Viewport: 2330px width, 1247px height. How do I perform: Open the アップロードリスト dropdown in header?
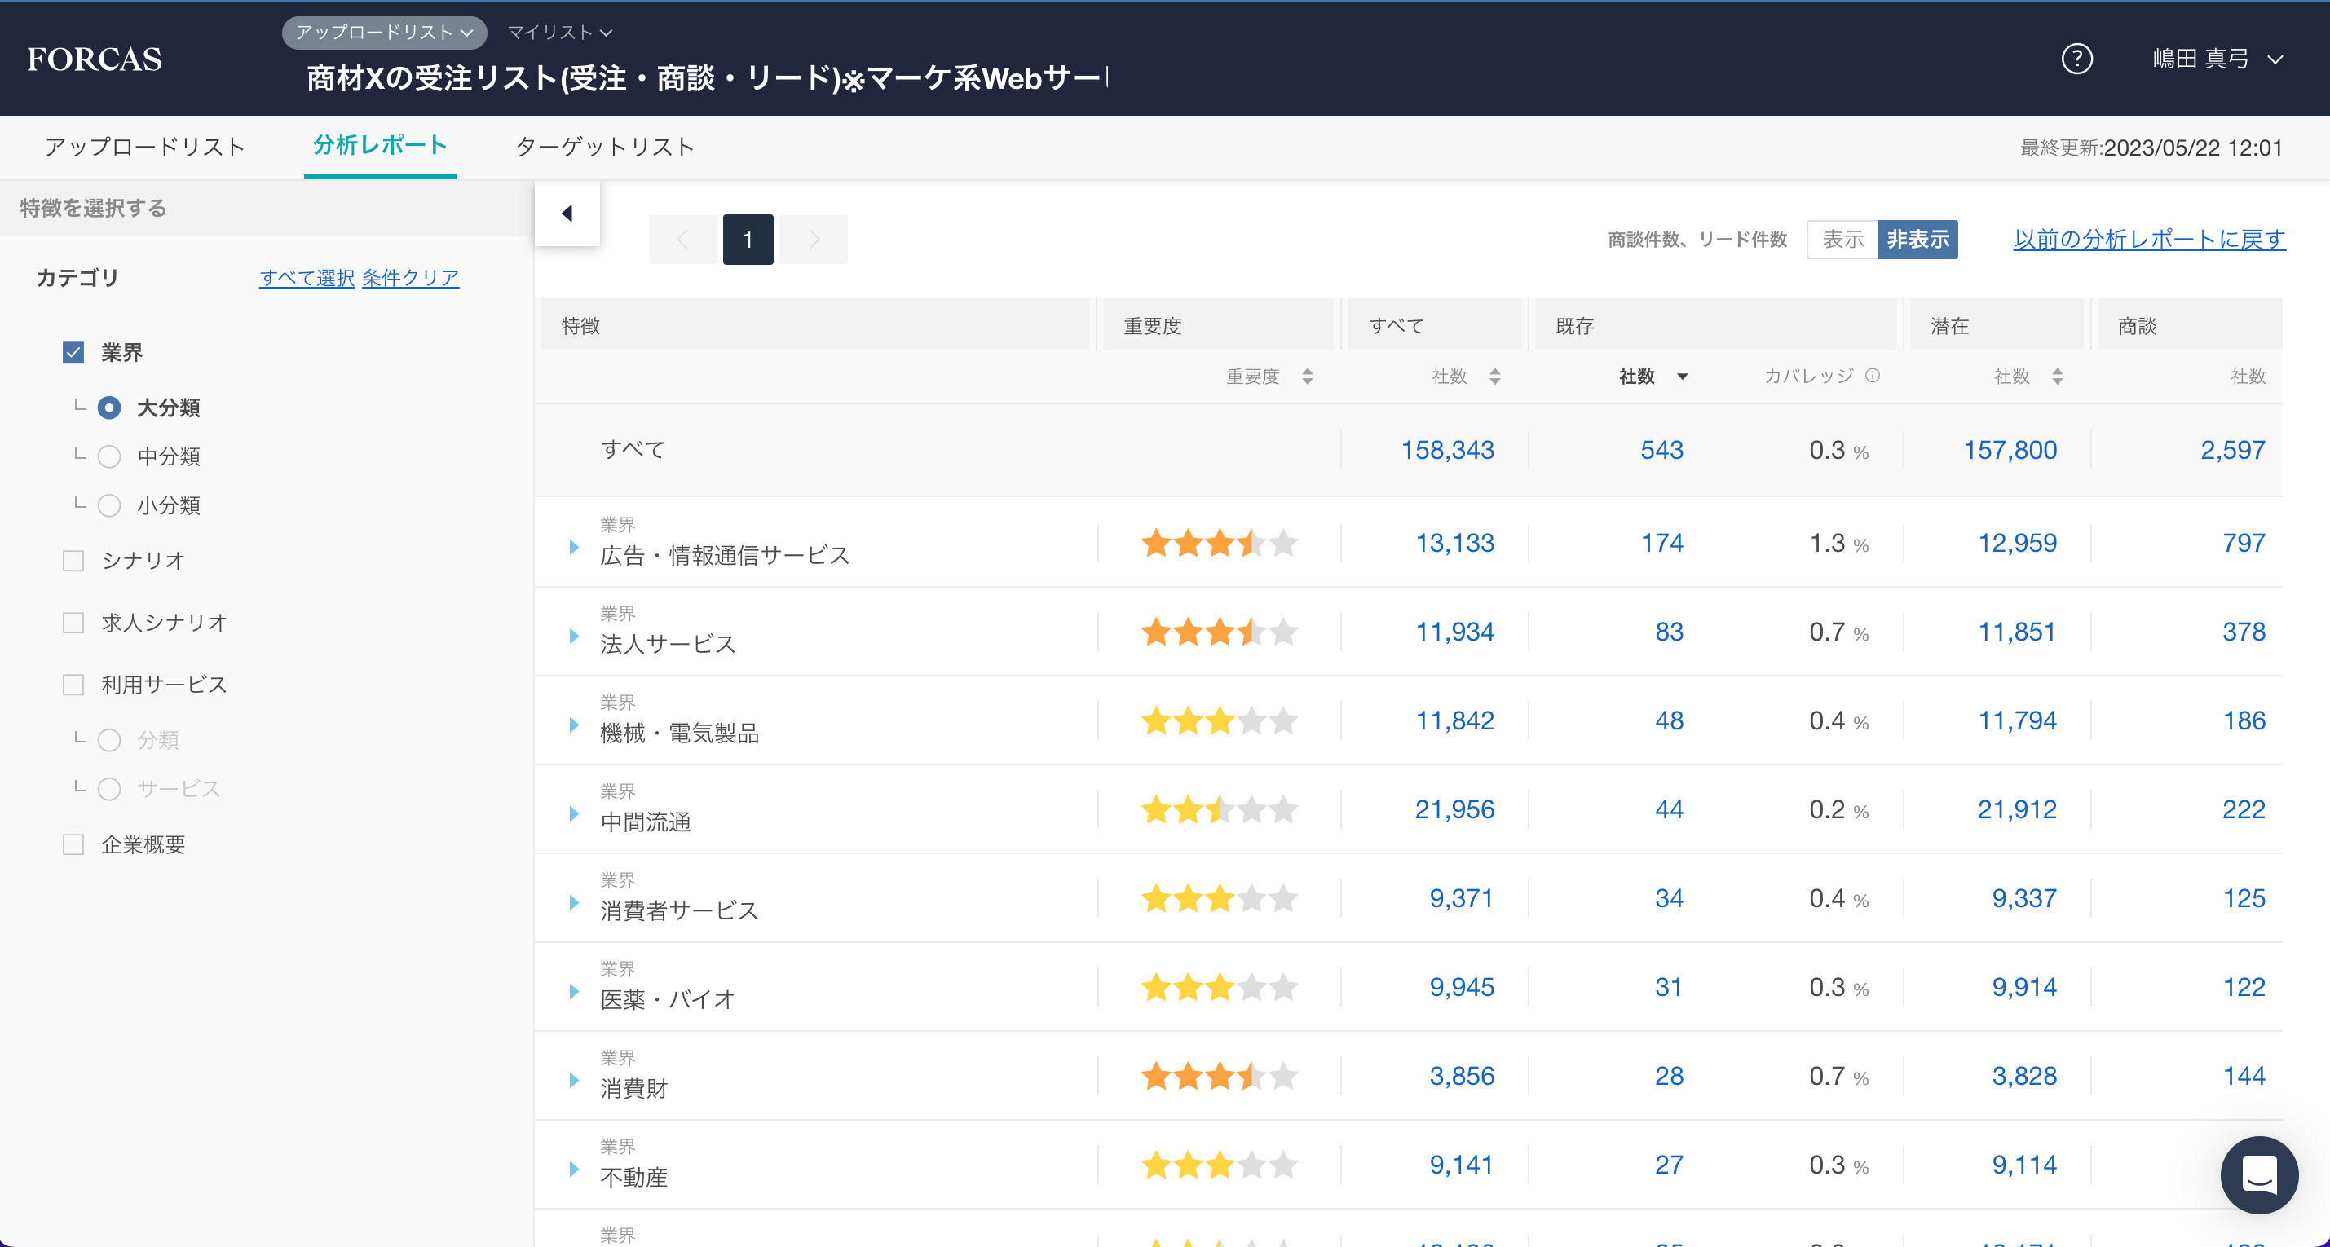coord(385,33)
